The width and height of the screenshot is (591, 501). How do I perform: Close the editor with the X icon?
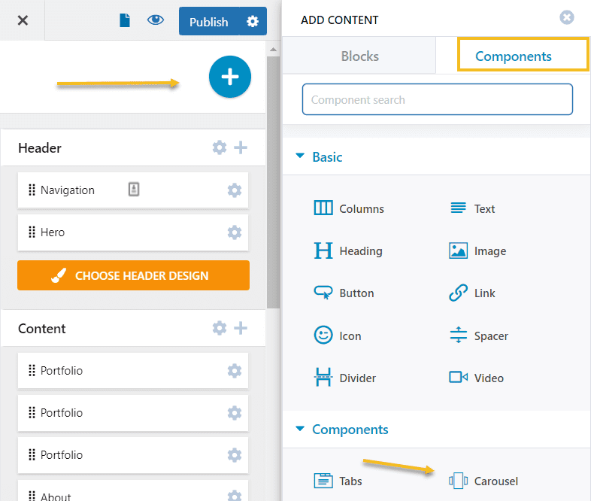pyautogui.click(x=23, y=20)
